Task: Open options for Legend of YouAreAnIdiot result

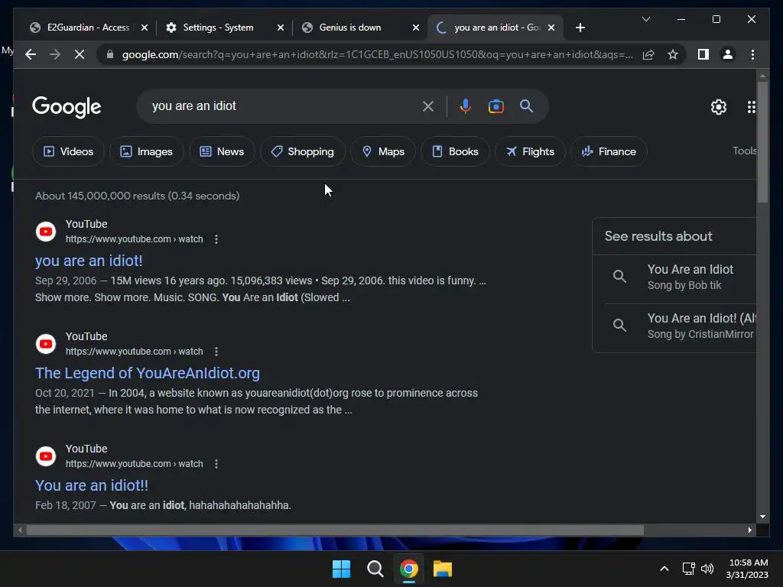Action: (216, 352)
